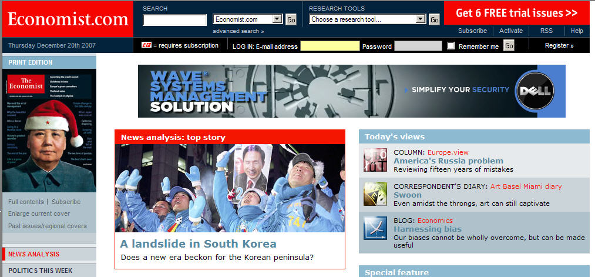Click the Art Basel Miami diary icon
Image resolution: width=595 pixels, height=277 pixels.
coord(375,194)
